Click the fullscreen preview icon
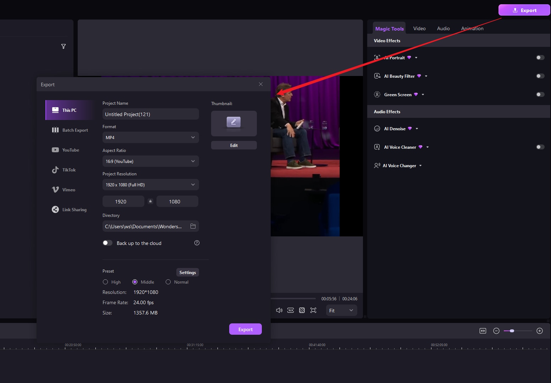 point(313,310)
